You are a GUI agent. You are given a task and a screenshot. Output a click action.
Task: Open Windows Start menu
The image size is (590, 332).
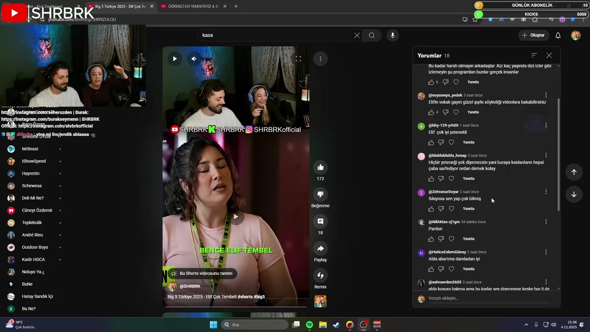click(x=213, y=325)
